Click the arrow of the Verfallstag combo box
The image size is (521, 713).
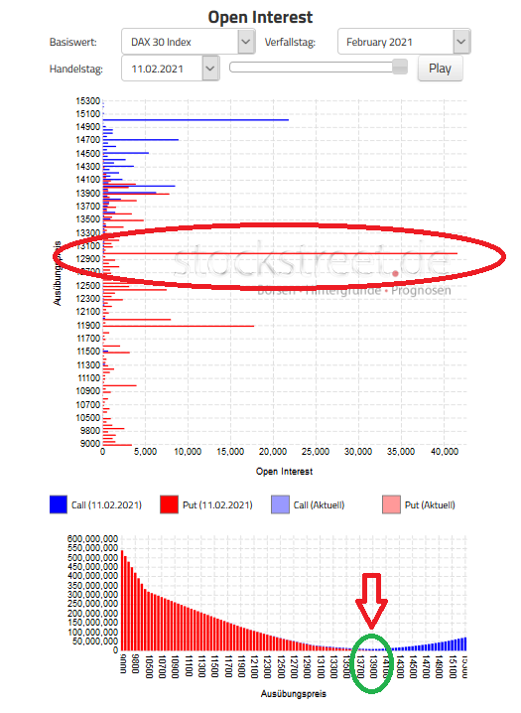pyautogui.click(x=461, y=42)
